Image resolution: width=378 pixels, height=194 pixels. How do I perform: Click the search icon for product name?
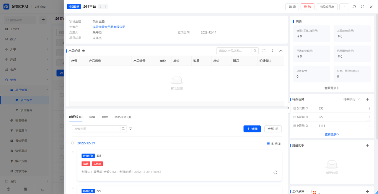(255, 51)
